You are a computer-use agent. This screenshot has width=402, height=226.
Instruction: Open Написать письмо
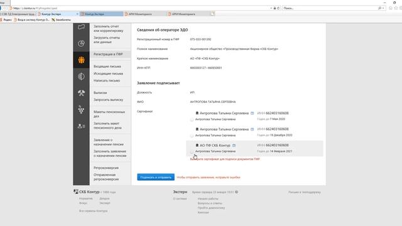click(x=107, y=80)
